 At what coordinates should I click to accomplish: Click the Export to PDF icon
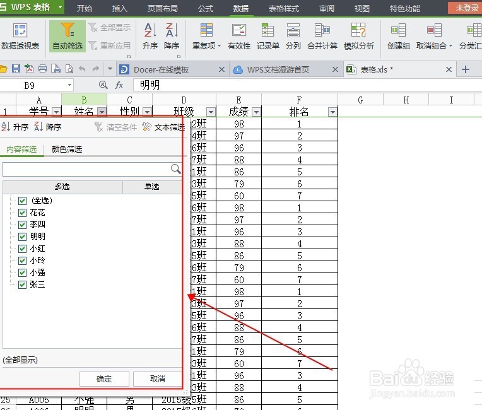pos(29,69)
